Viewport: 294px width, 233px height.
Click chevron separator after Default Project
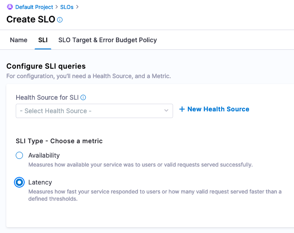(57, 7)
